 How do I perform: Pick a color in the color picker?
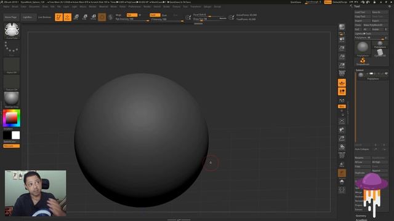[x=12, y=118]
